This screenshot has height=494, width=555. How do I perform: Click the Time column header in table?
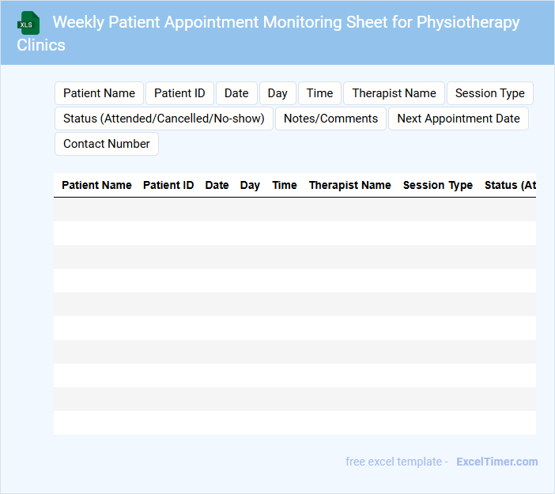[x=285, y=185]
